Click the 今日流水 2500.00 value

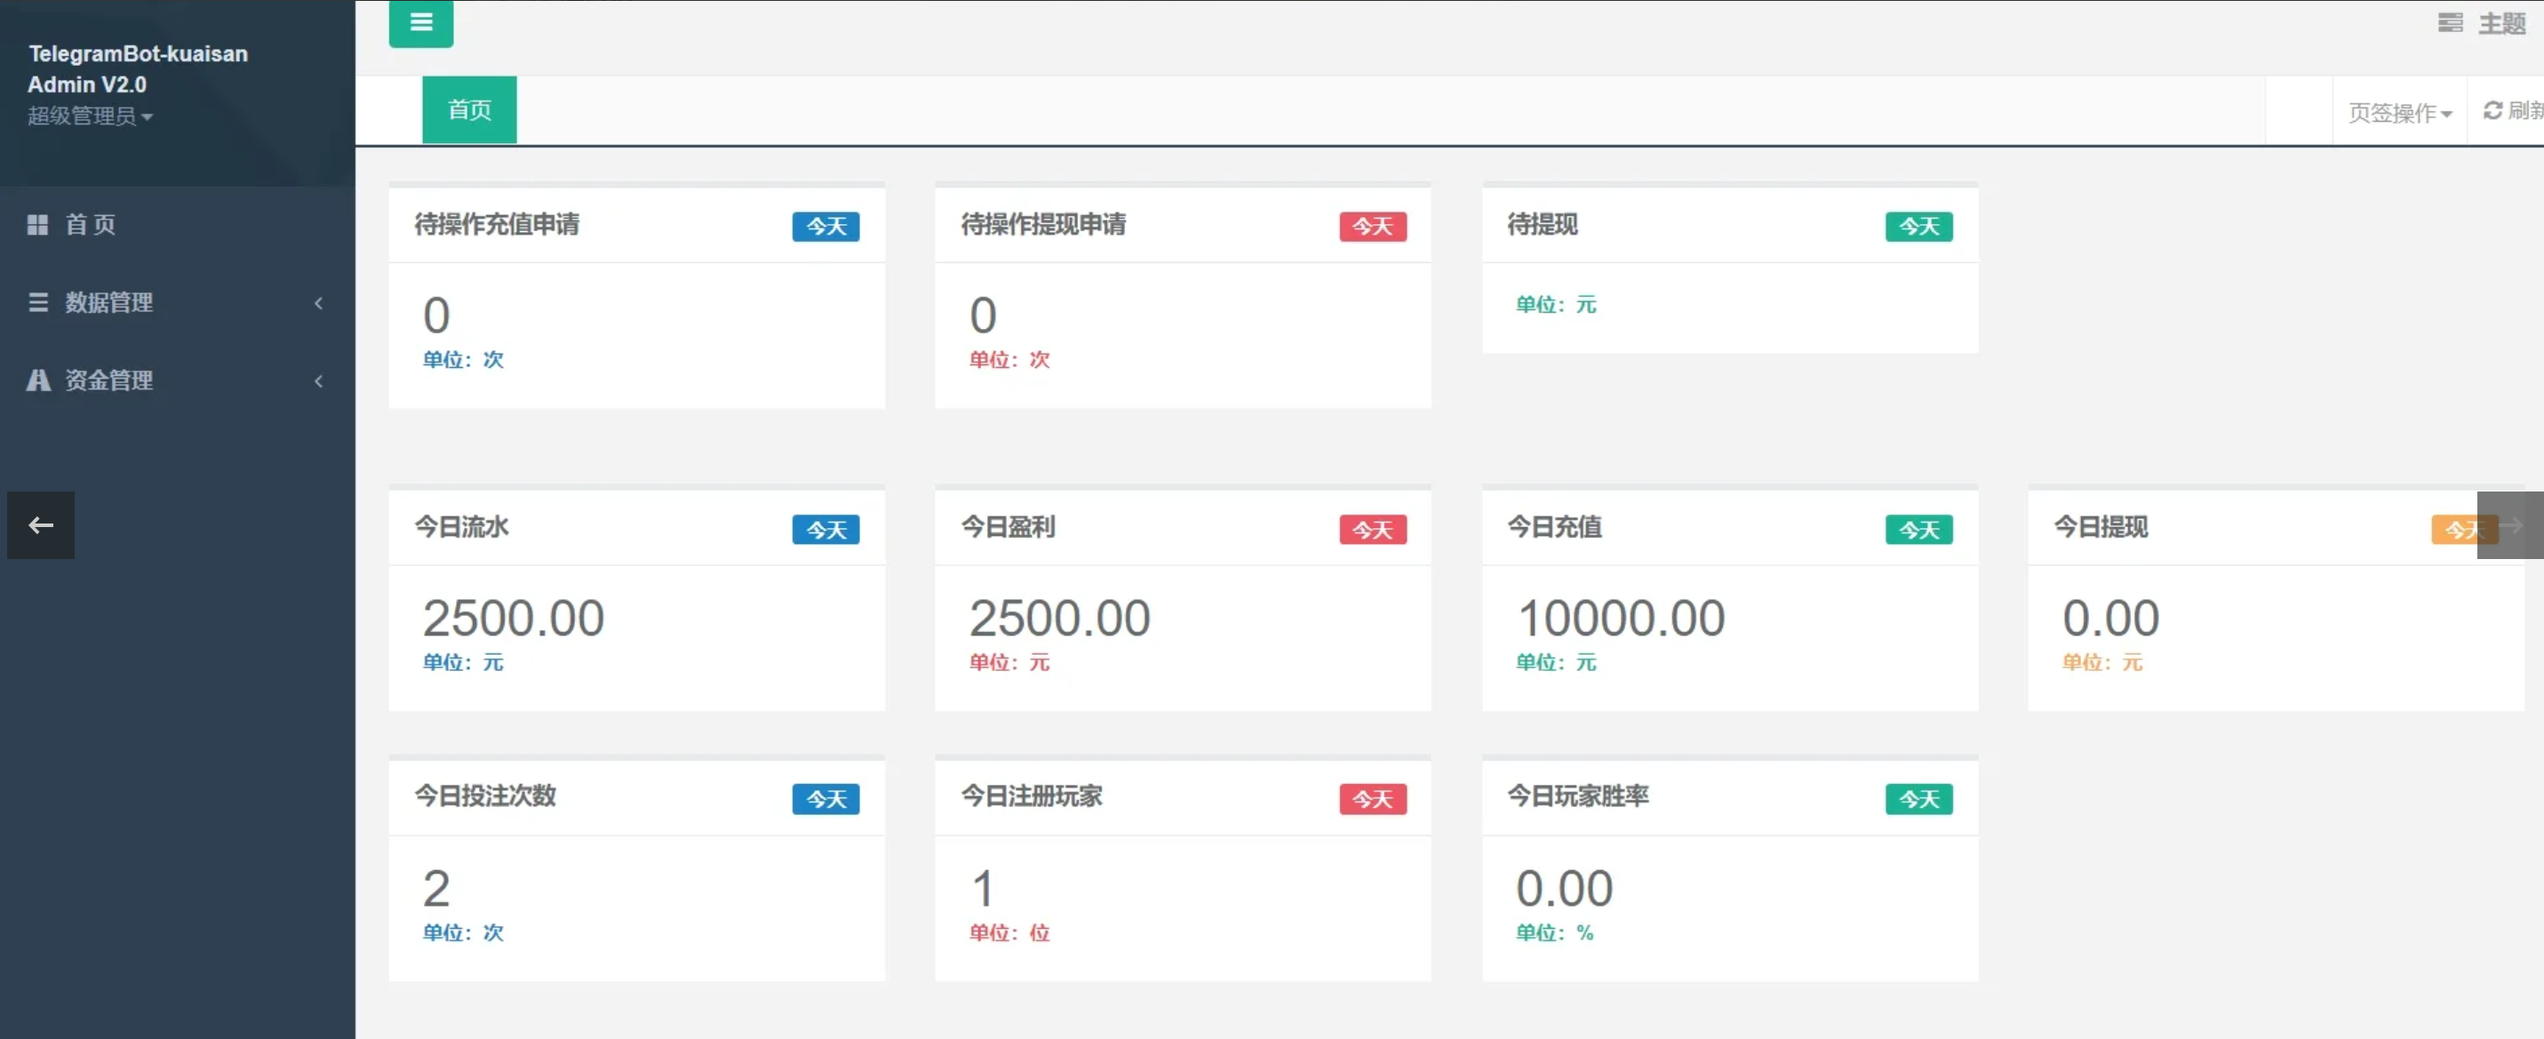click(513, 619)
